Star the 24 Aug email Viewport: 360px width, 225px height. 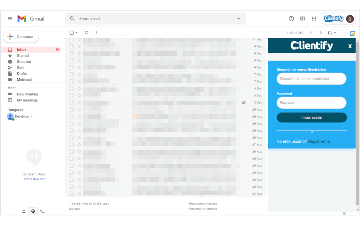click(x=79, y=193)
